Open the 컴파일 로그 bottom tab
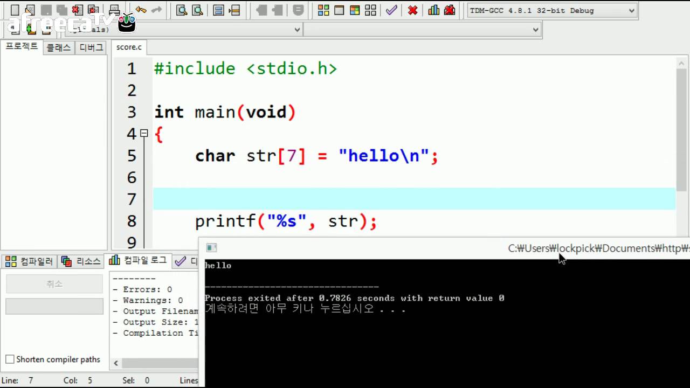 (x=139, y=260)
